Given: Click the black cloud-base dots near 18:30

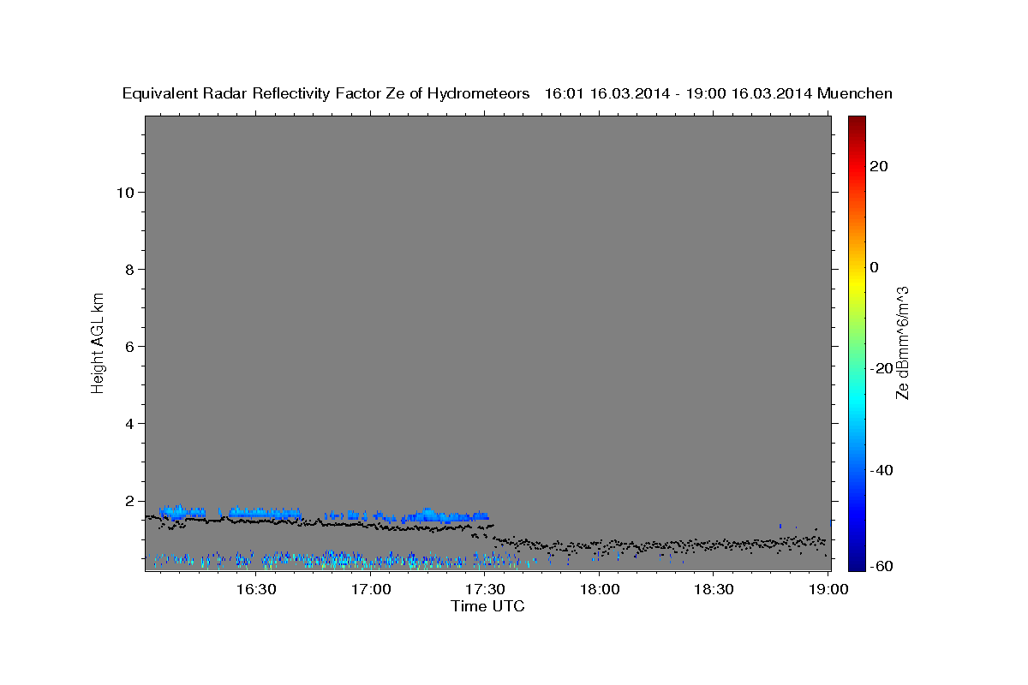Looking at the screenshot, I should (714, 544).
